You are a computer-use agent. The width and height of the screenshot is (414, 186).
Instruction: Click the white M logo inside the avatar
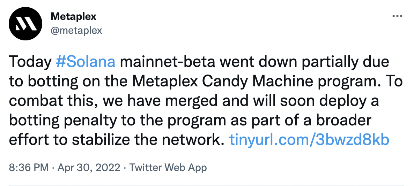(25, 24)
